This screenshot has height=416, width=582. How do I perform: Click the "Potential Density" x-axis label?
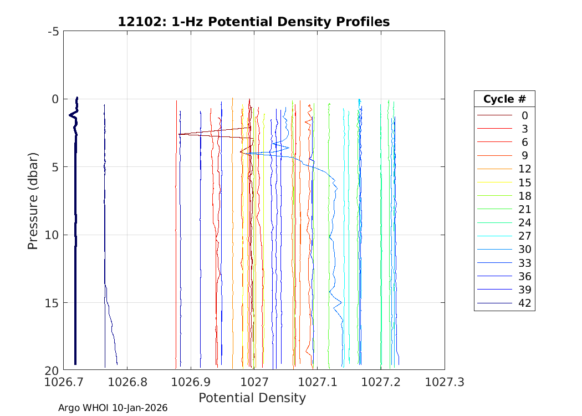click(x=252, y=398)
